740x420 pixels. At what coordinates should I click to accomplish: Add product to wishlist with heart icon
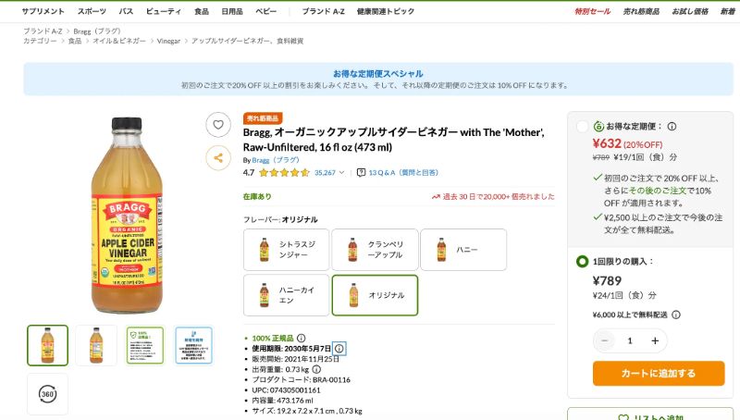coord(218,124)
